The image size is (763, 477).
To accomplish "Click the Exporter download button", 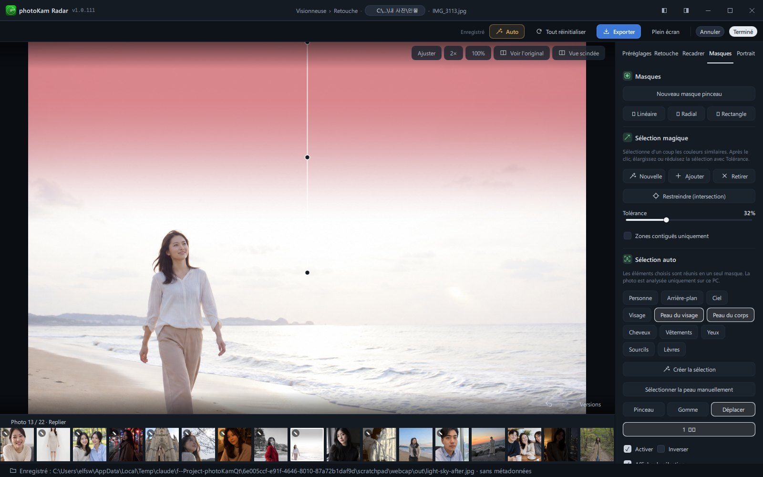I will point(619,32).
